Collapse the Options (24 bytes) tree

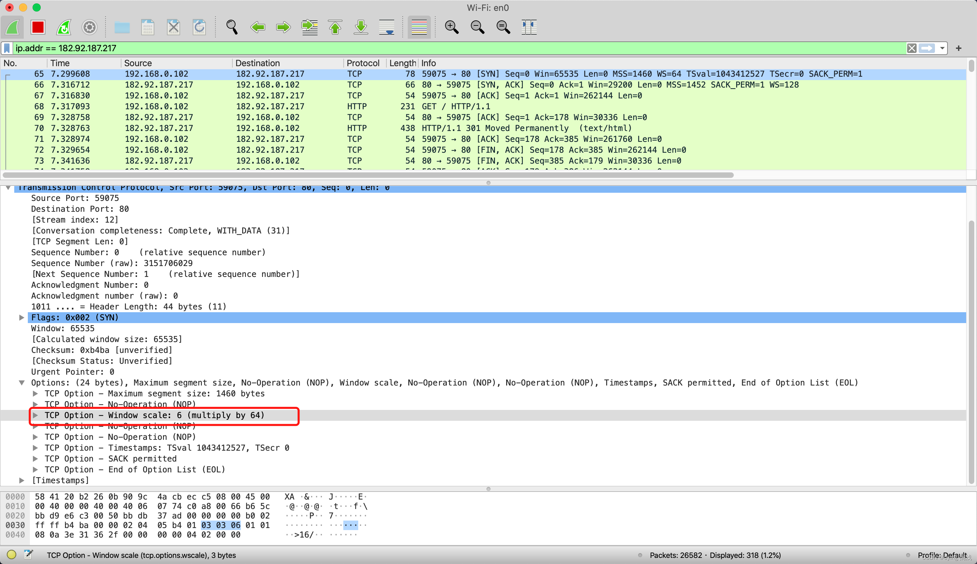coord(22,383)
